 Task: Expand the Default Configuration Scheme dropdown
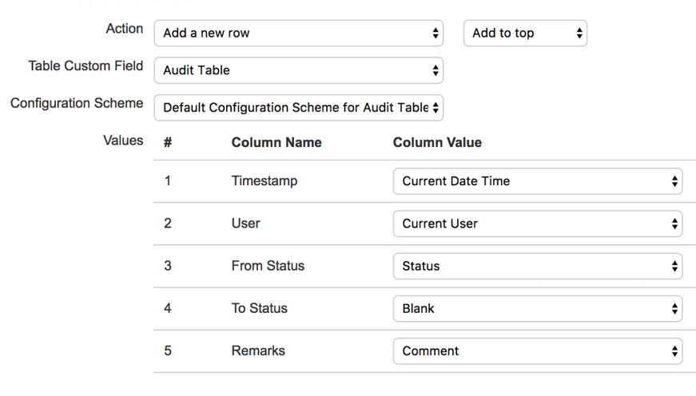click(x=298, y=107)
